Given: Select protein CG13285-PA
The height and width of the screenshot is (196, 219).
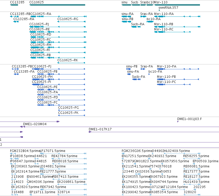Looking at the screenshot, I should [x=16, y=74].
